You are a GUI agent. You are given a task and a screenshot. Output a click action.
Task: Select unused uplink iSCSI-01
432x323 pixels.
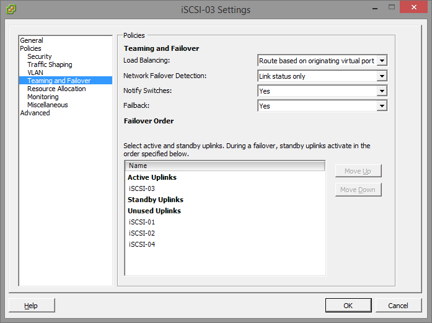point(142,222)
